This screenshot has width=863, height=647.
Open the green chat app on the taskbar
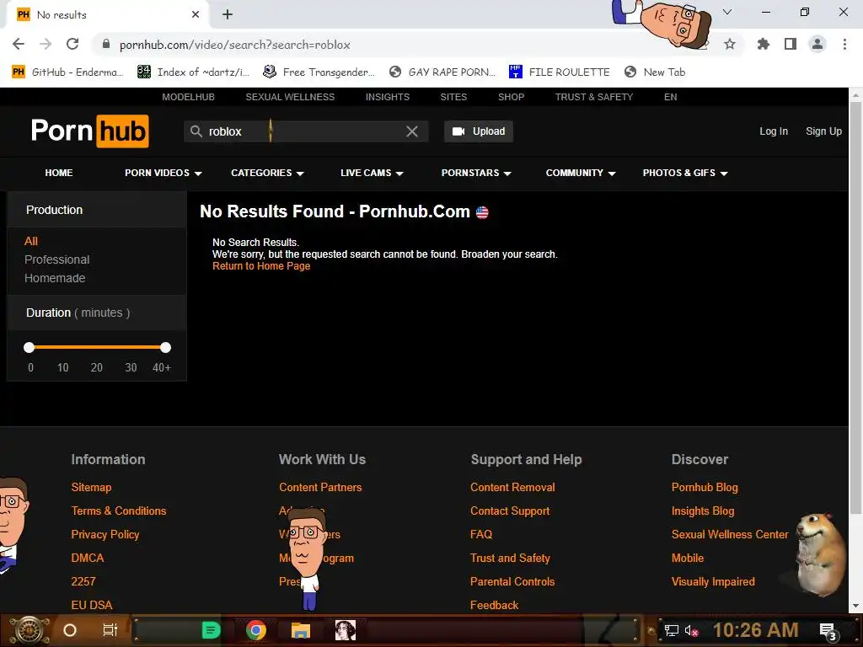coord(211,630)
